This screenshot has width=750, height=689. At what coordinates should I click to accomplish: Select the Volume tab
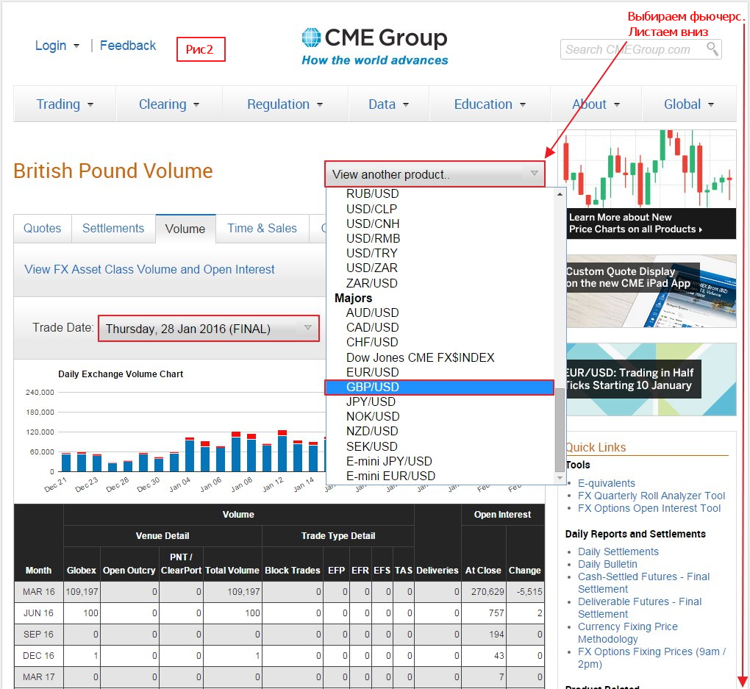(185, 229)
